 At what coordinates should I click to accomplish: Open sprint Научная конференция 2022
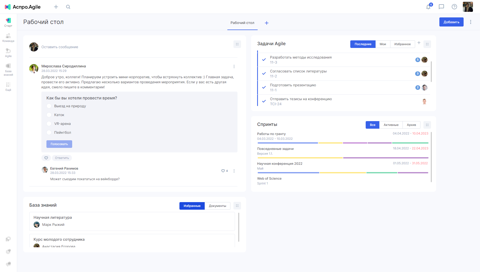[280, 164]
